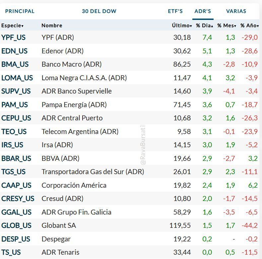Select the name Irsa (ADR)
Screen dimensions: 262x259
coord(57,145)
